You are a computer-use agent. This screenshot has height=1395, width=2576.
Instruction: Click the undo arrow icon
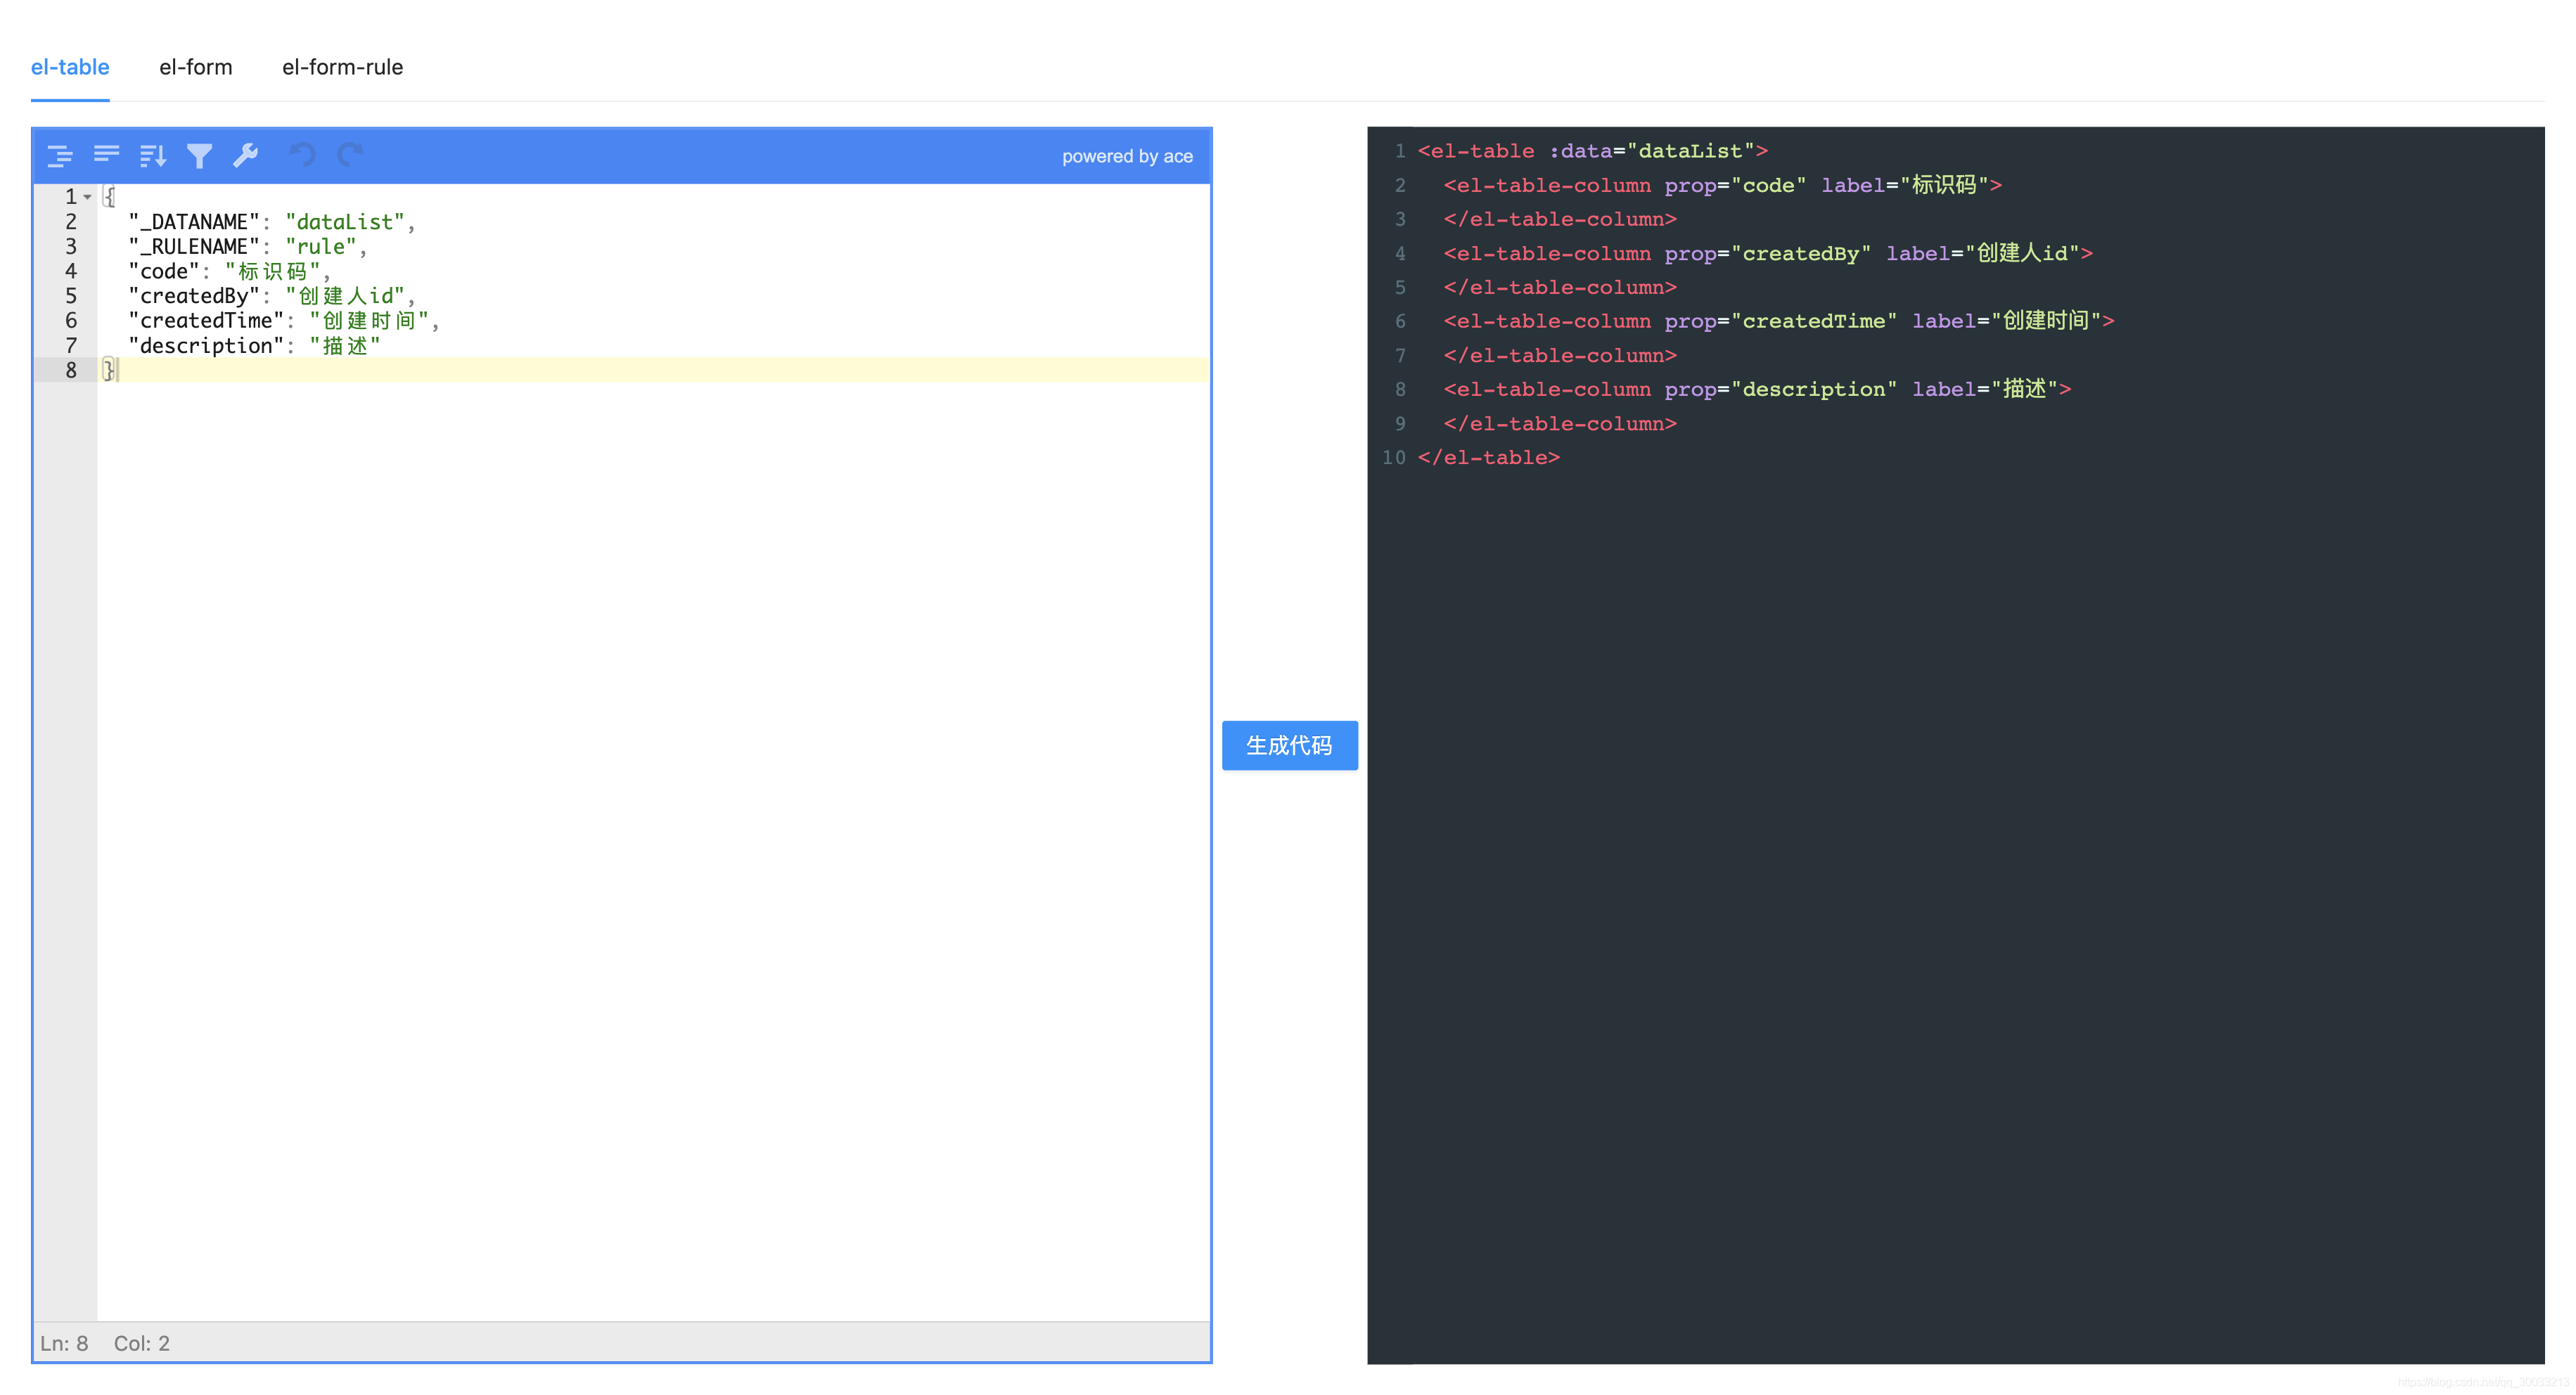point(302,155)
